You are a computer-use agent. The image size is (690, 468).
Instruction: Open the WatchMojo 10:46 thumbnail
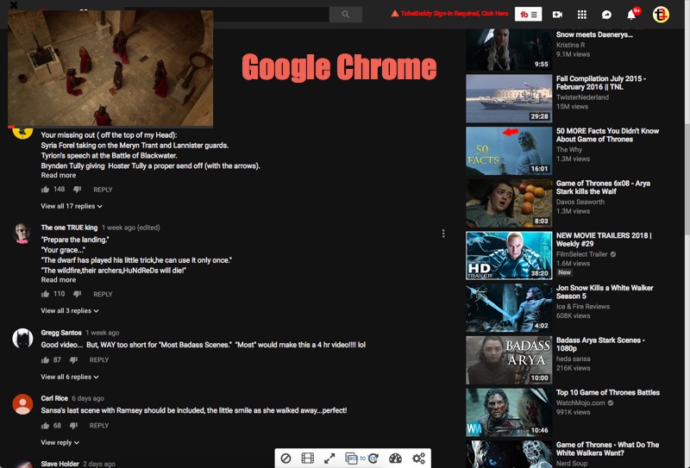(509, 413)
